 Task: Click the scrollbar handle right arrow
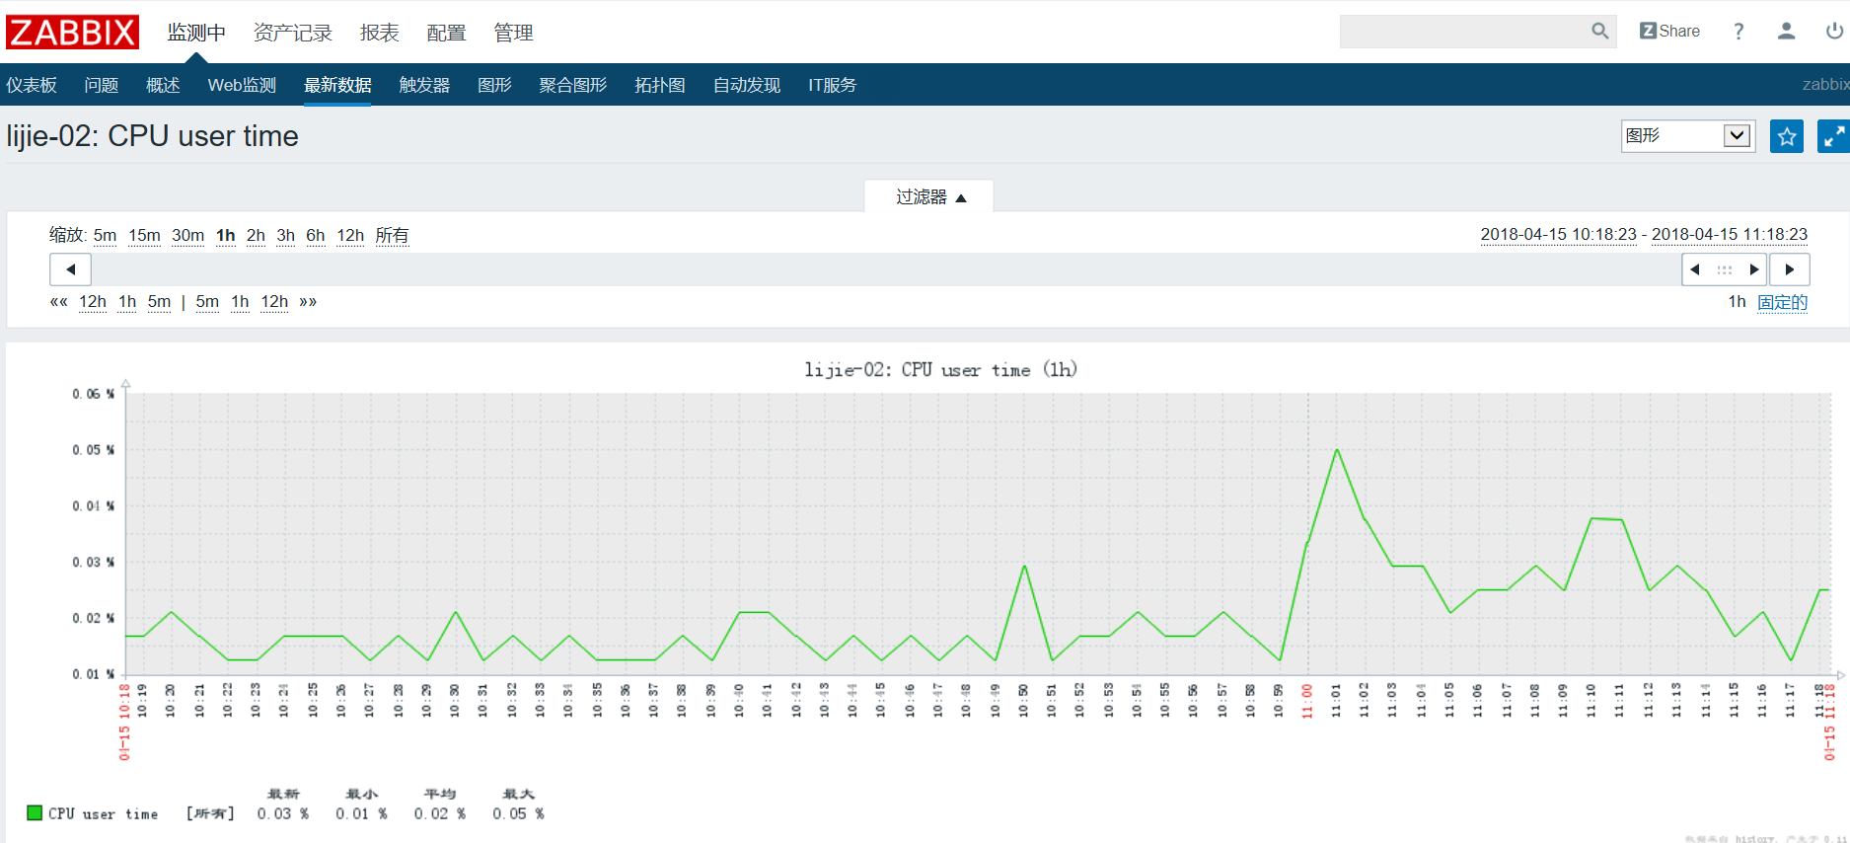coord(1754,269)
